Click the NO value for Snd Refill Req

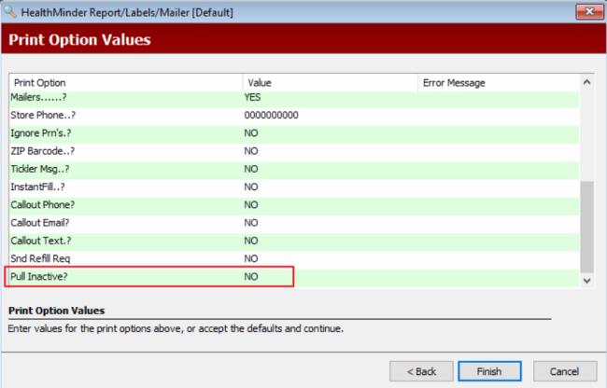click(x=251, y=259)
